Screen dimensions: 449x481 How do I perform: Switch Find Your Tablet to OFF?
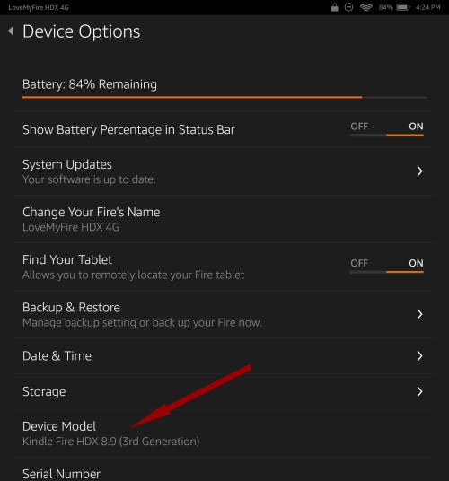click(359, 263)
